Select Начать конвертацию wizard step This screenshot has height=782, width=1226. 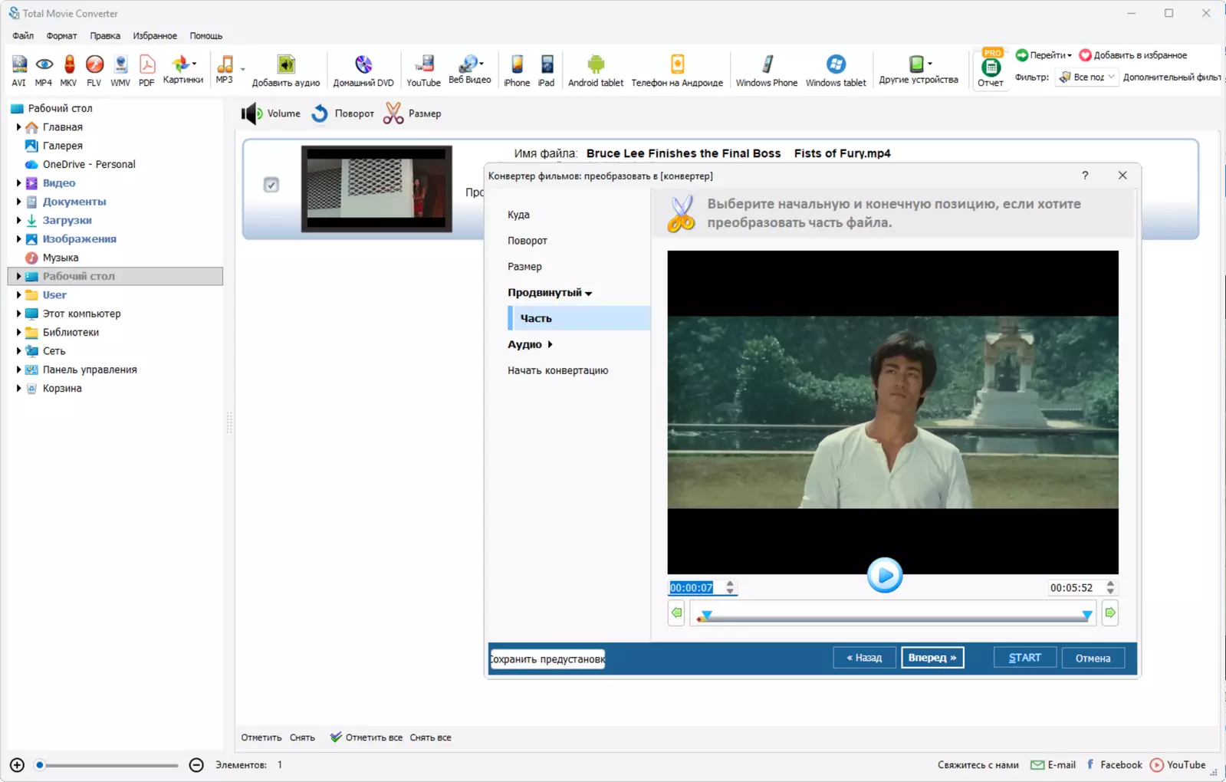pyautogui.click(x=557, y=370)
